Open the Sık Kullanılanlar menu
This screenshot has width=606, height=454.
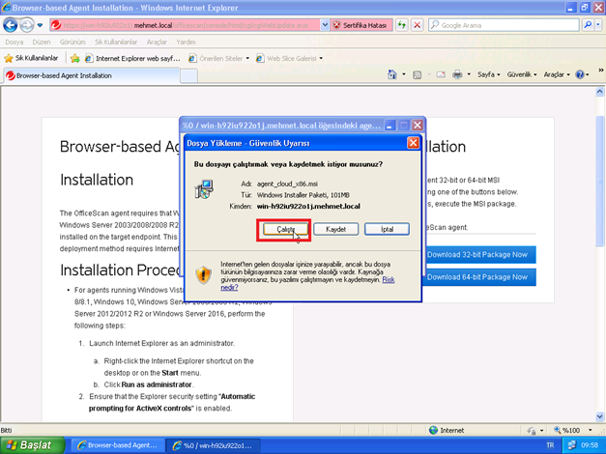tap(116, 42)
